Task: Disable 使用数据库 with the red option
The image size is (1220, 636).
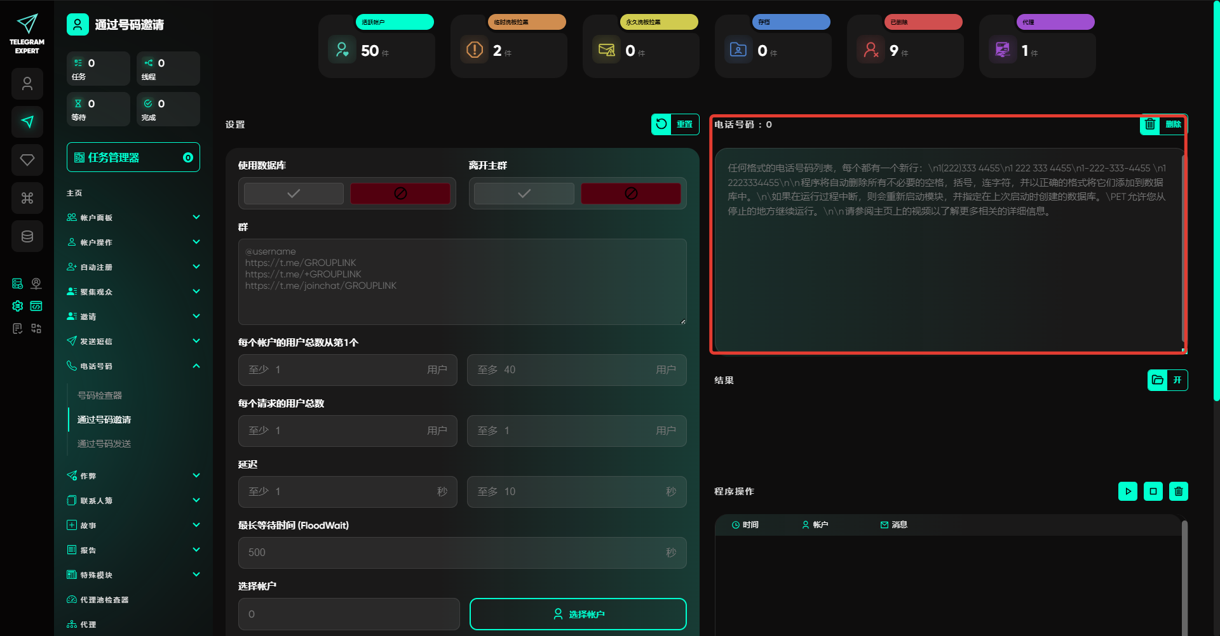Action: click(x=400, y=194)
